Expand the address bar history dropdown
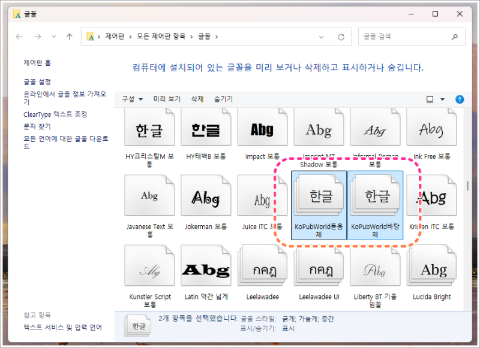This screenshot has width=480, height=348. tap(322, 37)
